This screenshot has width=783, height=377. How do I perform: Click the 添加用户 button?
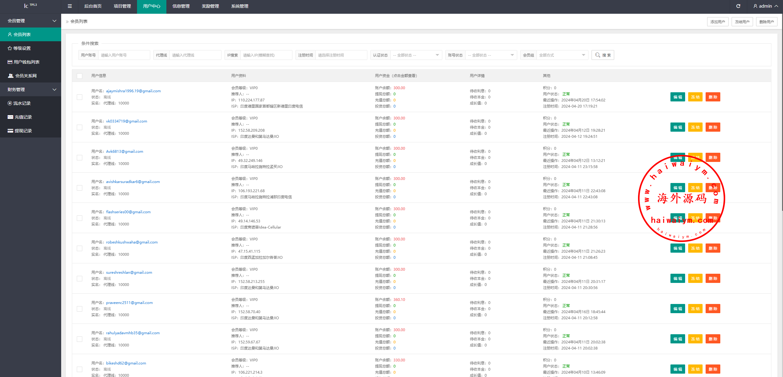[x=718, y=22]
